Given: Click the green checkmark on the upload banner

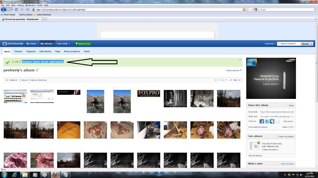Looking at the screenshot, I should pyautogui.click(x=7, y=62).
